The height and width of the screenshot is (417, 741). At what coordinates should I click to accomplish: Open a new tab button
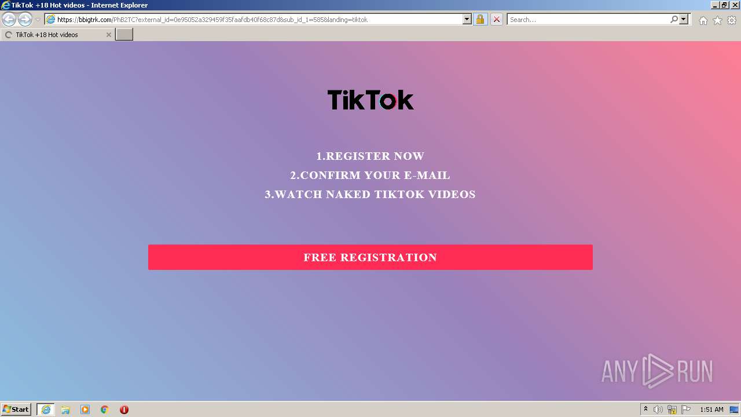124,35
